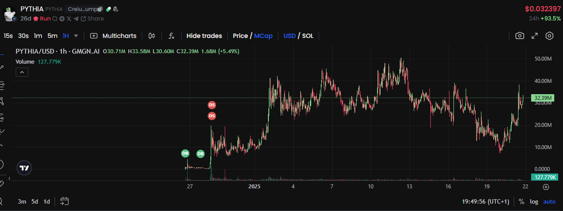The width and height of the screenshot is (563, 211).
Task: Click the TradingView logo
Action: point(24,168)
